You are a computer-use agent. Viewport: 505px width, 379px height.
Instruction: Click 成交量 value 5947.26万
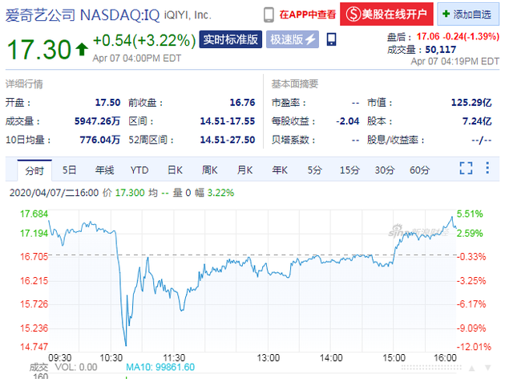[97, 121]
